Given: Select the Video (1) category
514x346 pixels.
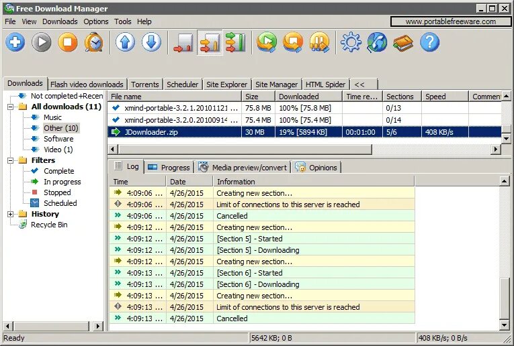Looking at the screenshot, I should click(58, 150).
